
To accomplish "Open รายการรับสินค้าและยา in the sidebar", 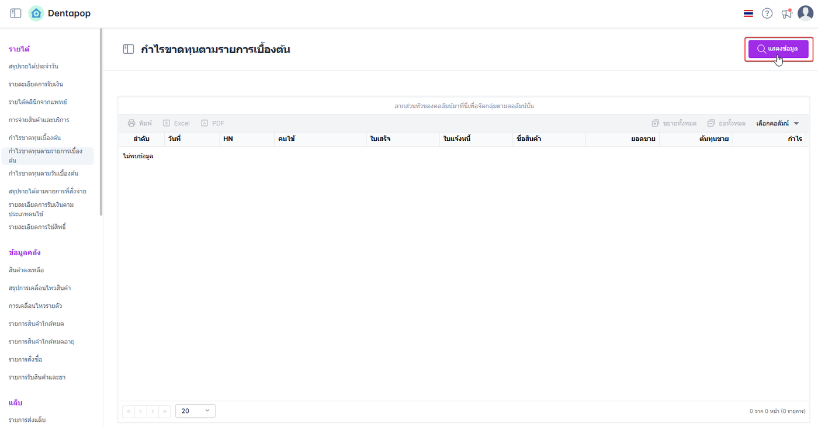I will [37, 377].
